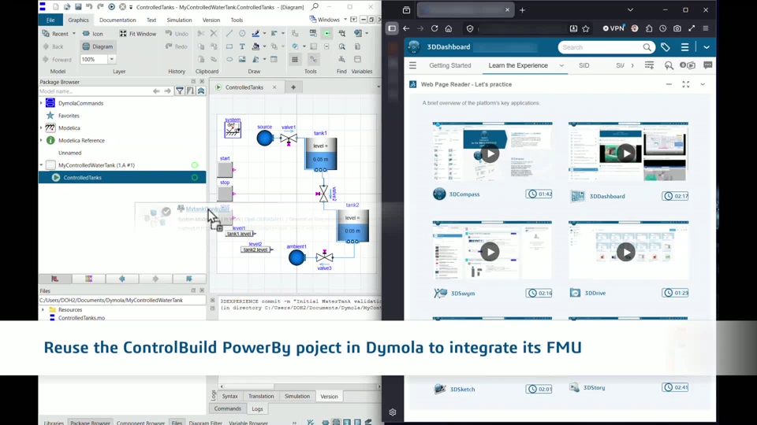This screenshot has width=757, height=425.
Task: Toggle full screen for Web Page Reader widget
Action: click(x=685, y=84)
